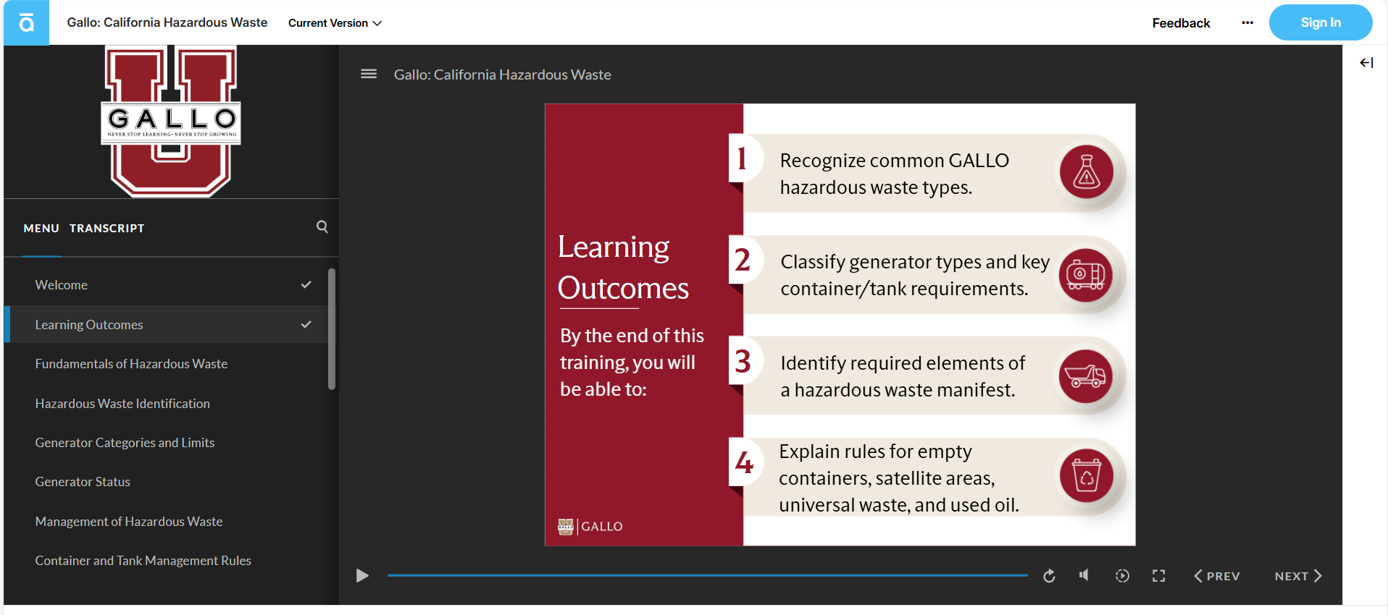The width and height of the screenshot is (1388, 615).
Task: Click the Articulate 360 logo icon
Action: [x=26, y=22]
